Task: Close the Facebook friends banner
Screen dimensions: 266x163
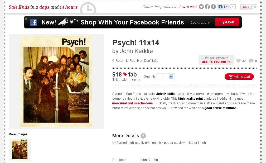Action: [x=26, y=19]
